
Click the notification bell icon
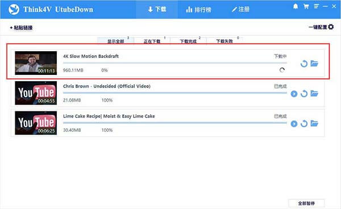(x=296, y=6)
